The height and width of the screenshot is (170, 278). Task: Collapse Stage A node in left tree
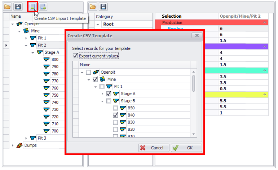point(33,53)
